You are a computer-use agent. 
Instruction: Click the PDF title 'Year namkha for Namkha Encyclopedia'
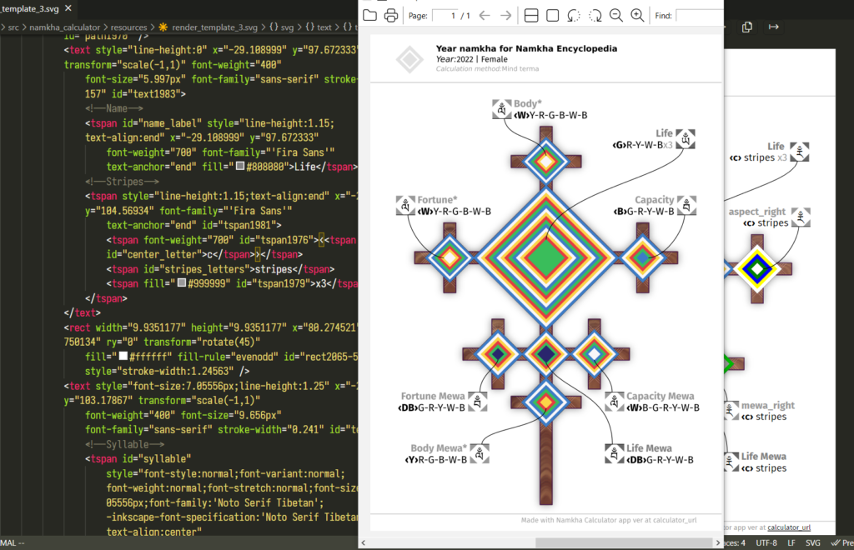[x=527, y=48]
